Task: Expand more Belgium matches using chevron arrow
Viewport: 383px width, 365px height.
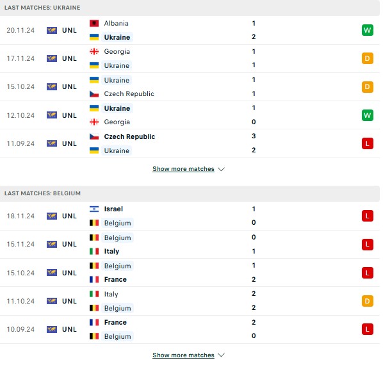Action: tap(221, 355)
